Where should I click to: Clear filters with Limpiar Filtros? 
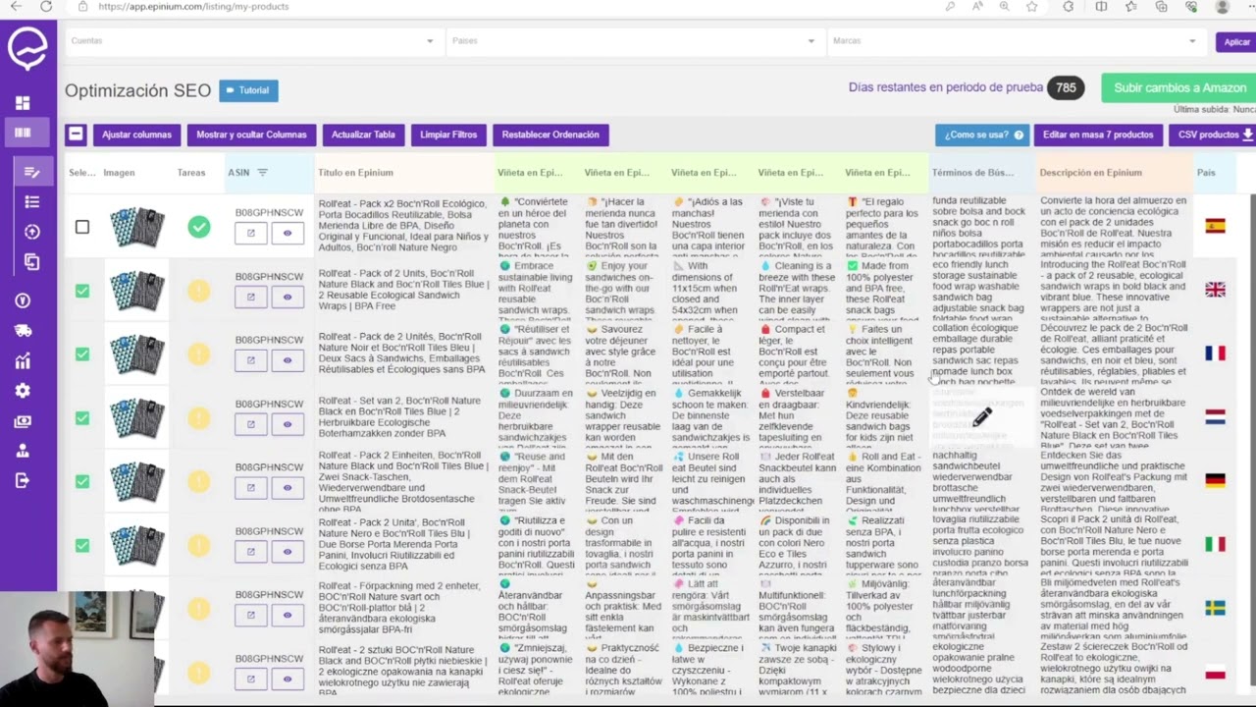448,135
